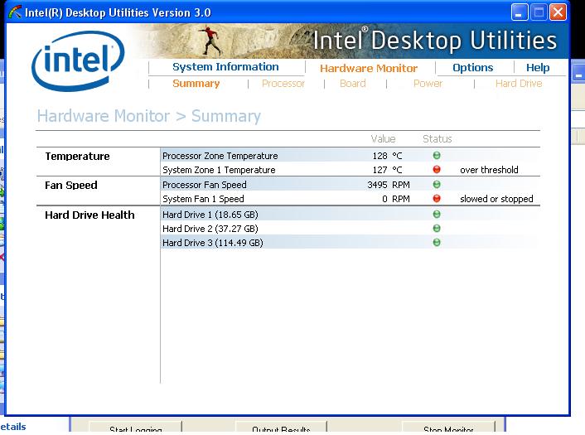The width and height of the screenshot is (585, 435).
Task: Switch to the Board sub-tab
Action: pyautogui.click(x=352, y=83)
